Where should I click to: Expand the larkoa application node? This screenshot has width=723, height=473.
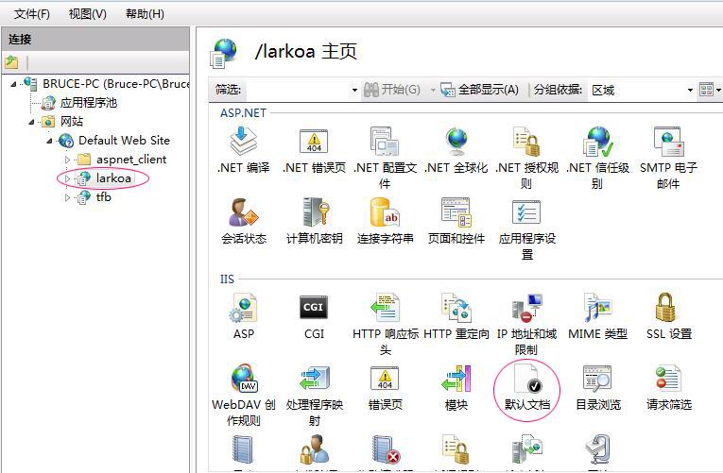67,178
